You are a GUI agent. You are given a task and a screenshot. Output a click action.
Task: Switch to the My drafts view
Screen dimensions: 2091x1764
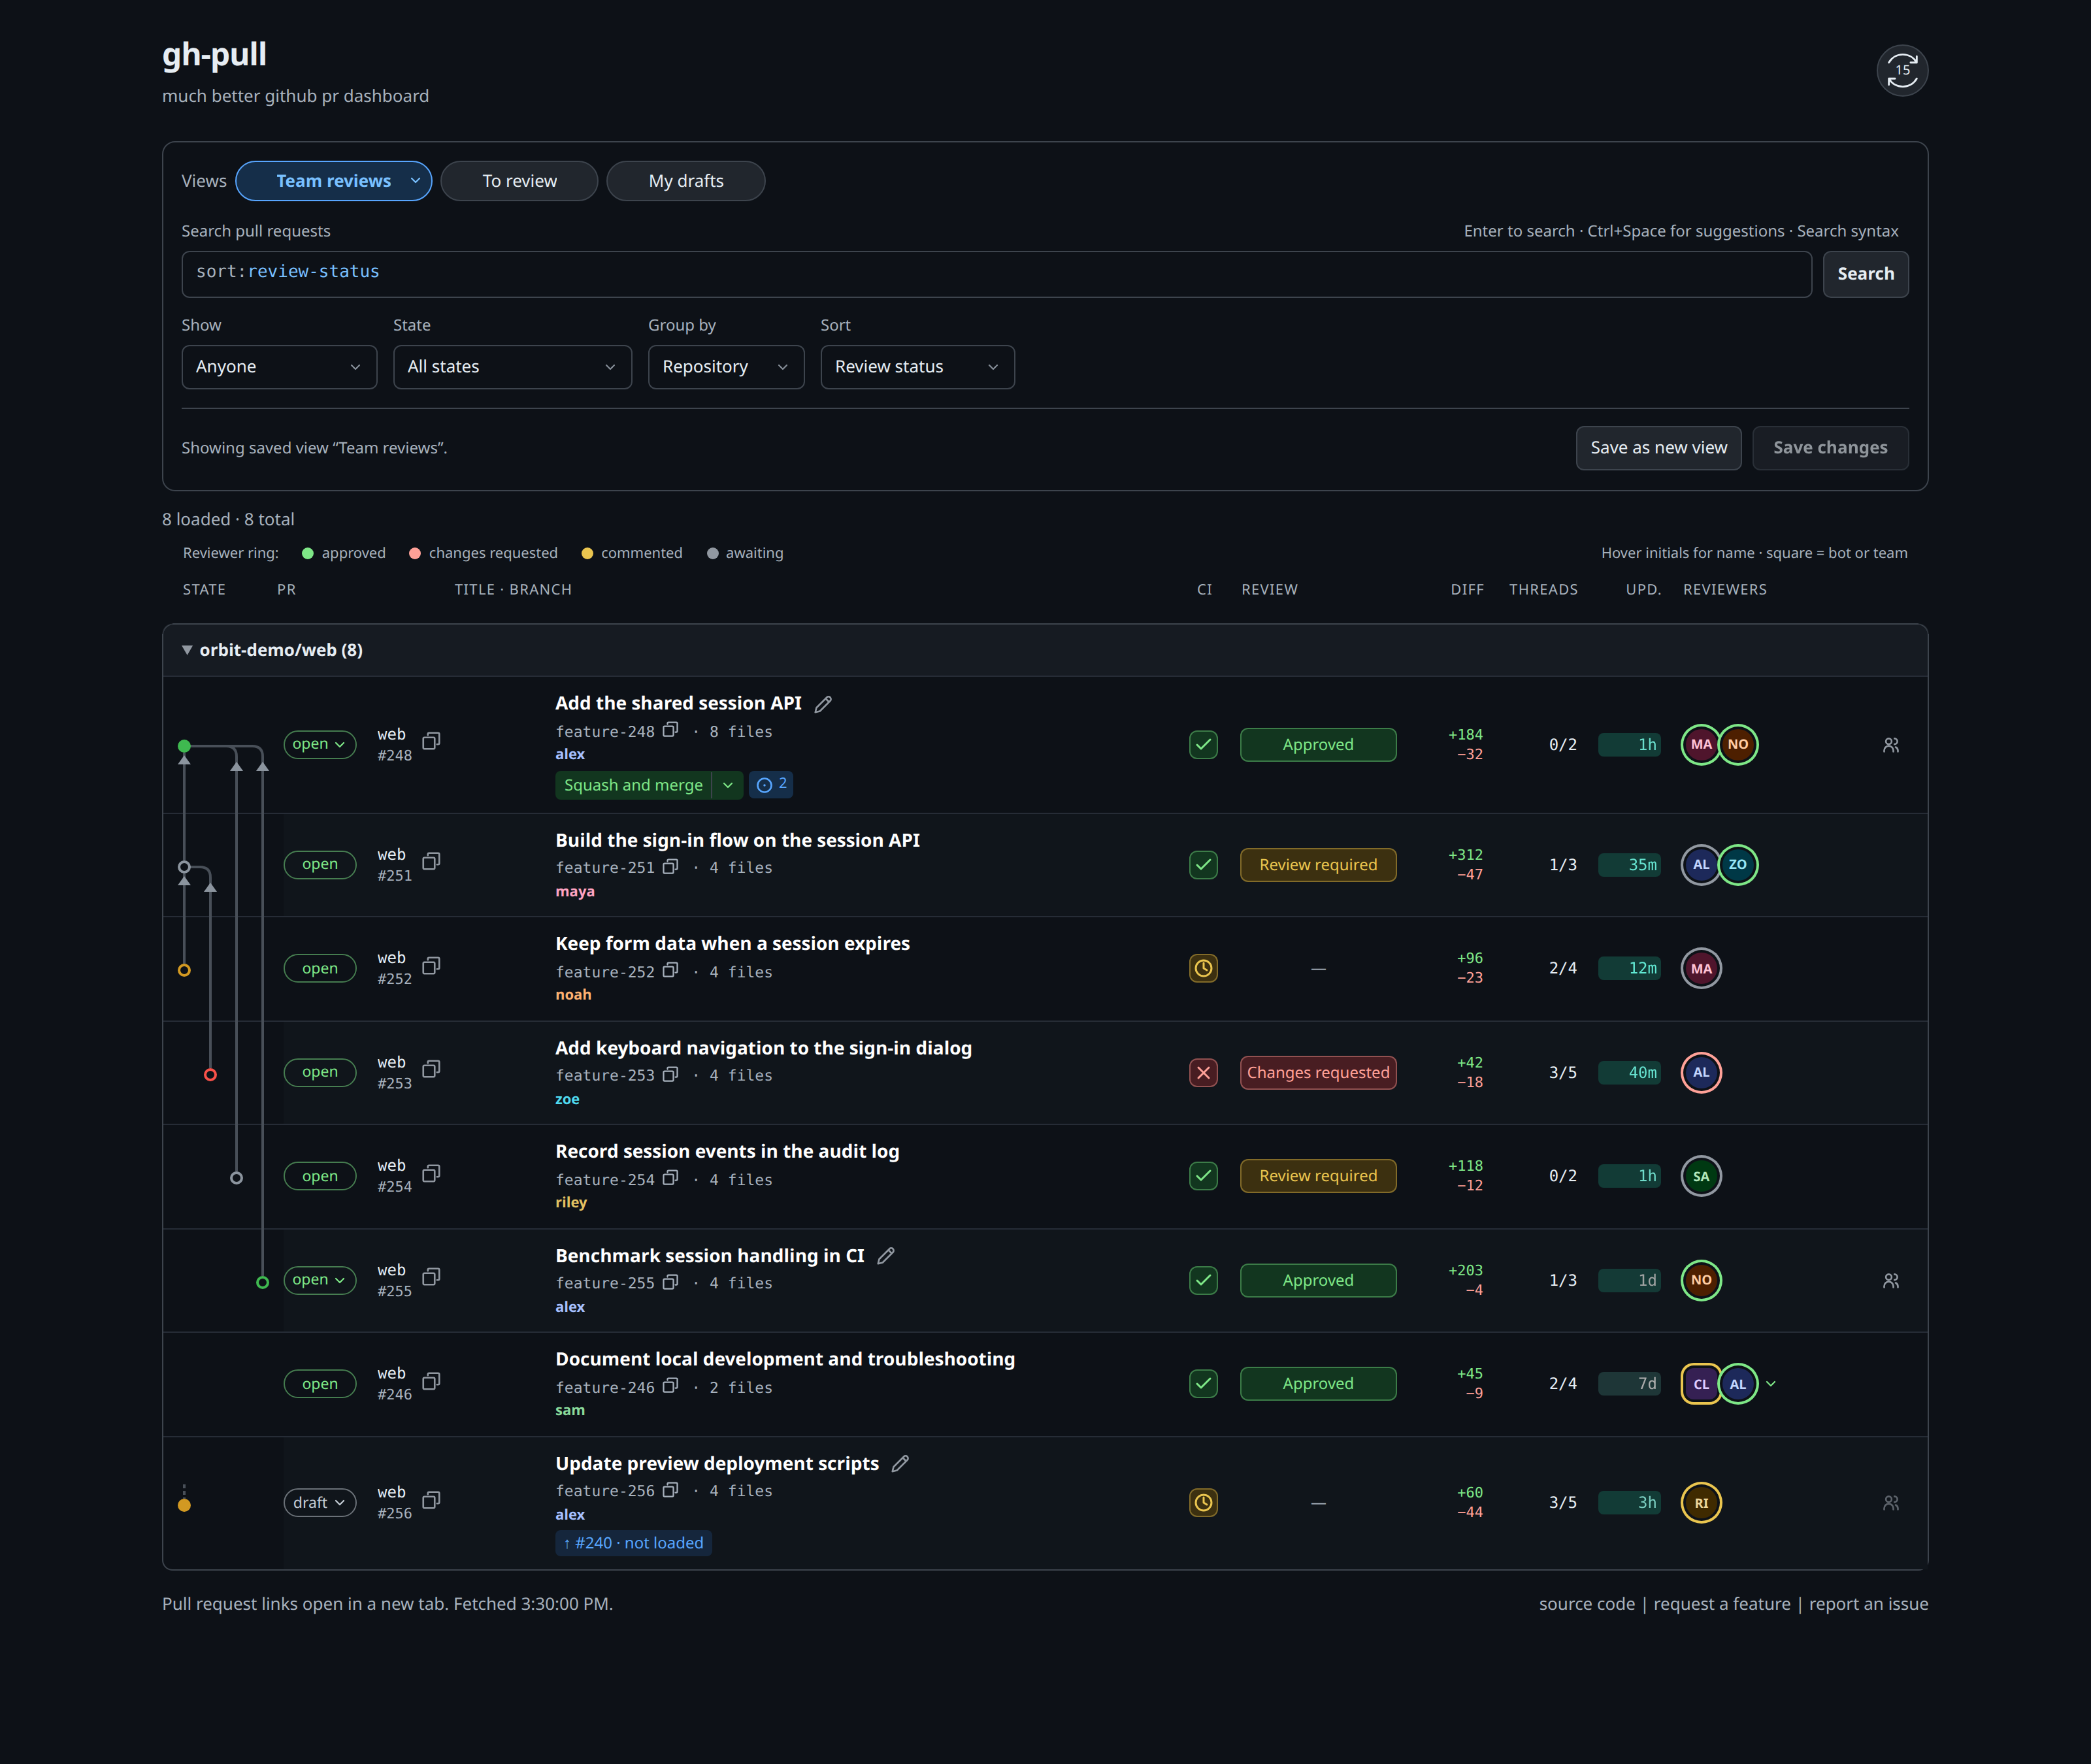click(x=686, y=181)
